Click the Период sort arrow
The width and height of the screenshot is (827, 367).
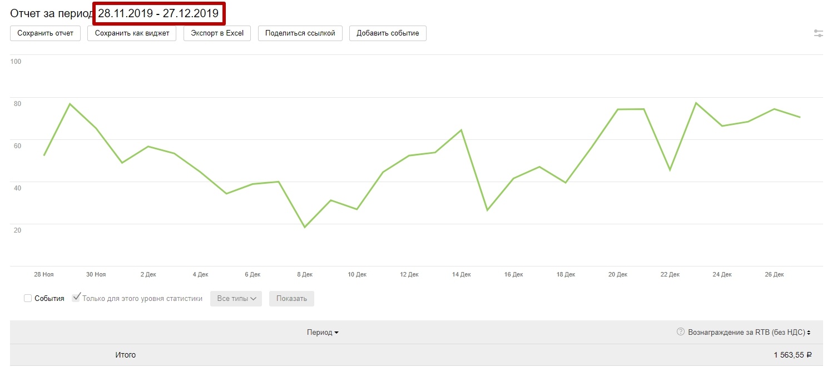pos(336,333)
